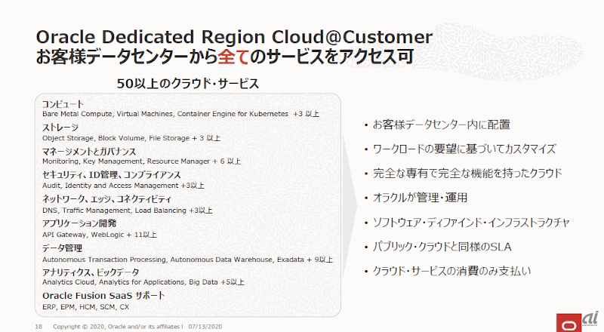Click the footer date '07/13/2020'
The height and width of the screenshot is (332, 604).
(205, 327)
